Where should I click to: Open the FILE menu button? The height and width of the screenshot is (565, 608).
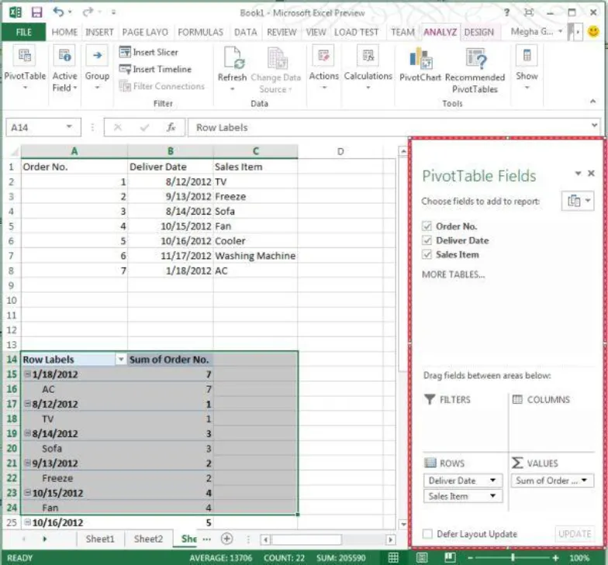[24, 32]
